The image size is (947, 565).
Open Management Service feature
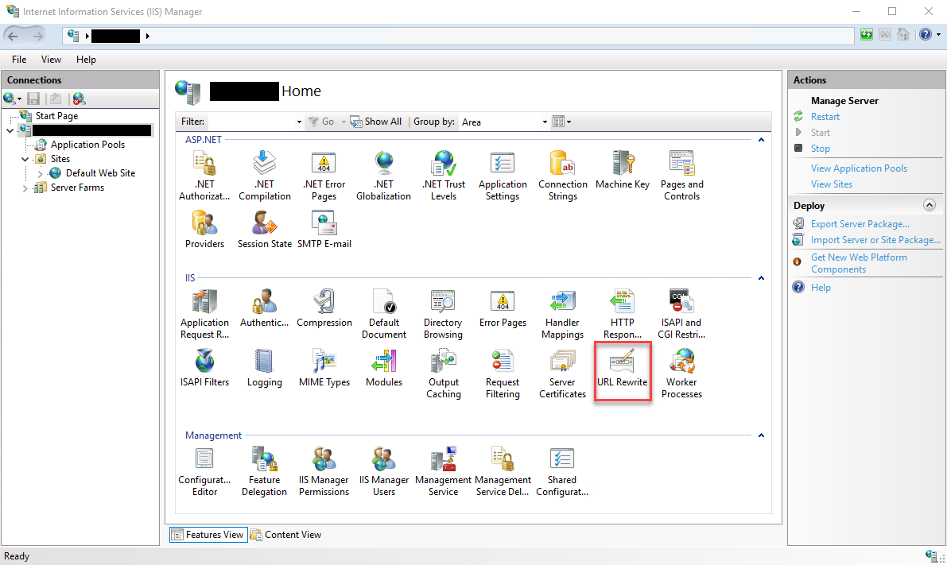444,470
